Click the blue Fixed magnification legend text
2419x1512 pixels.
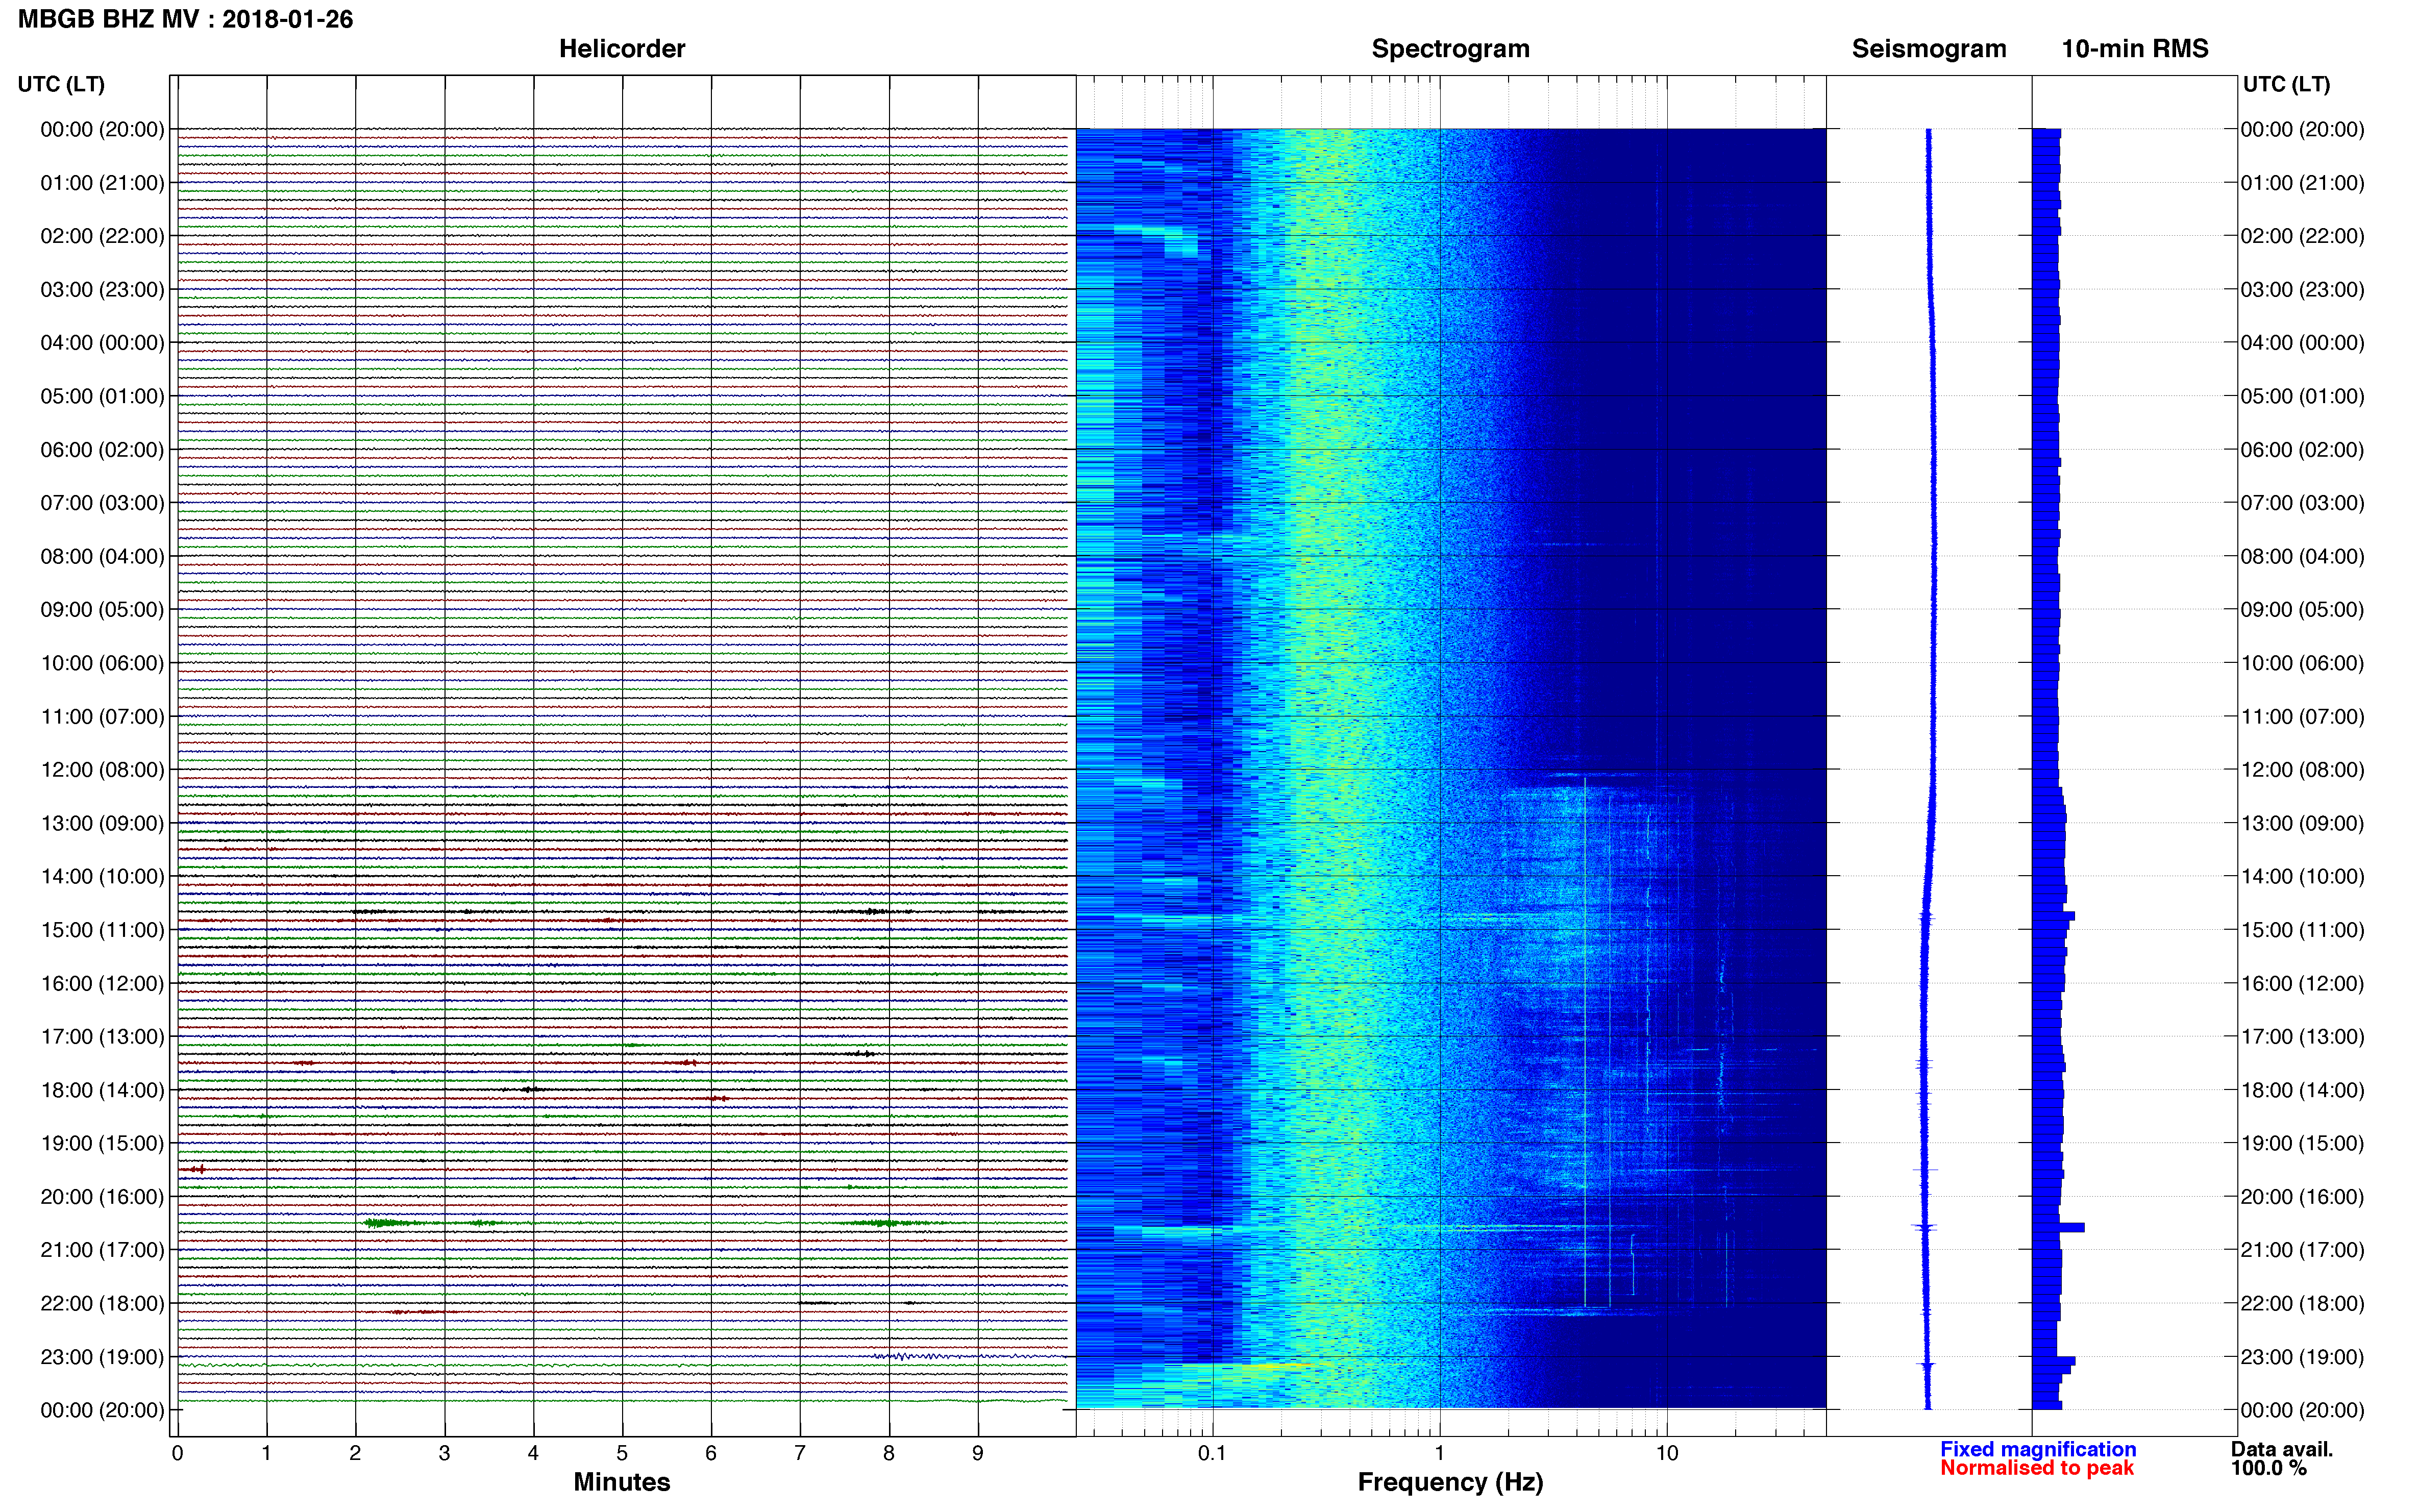[2038, 1449]
